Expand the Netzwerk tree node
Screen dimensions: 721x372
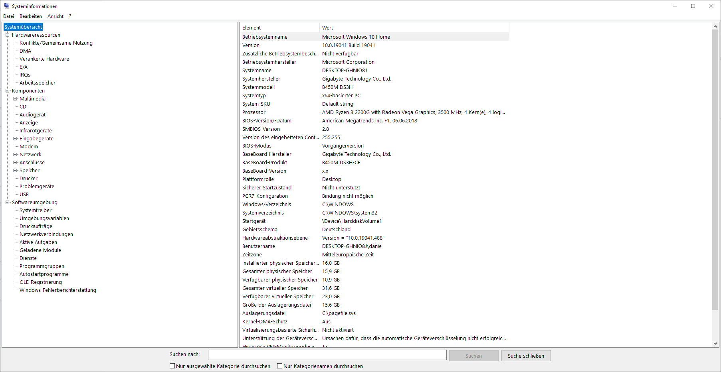coord(15,155)
